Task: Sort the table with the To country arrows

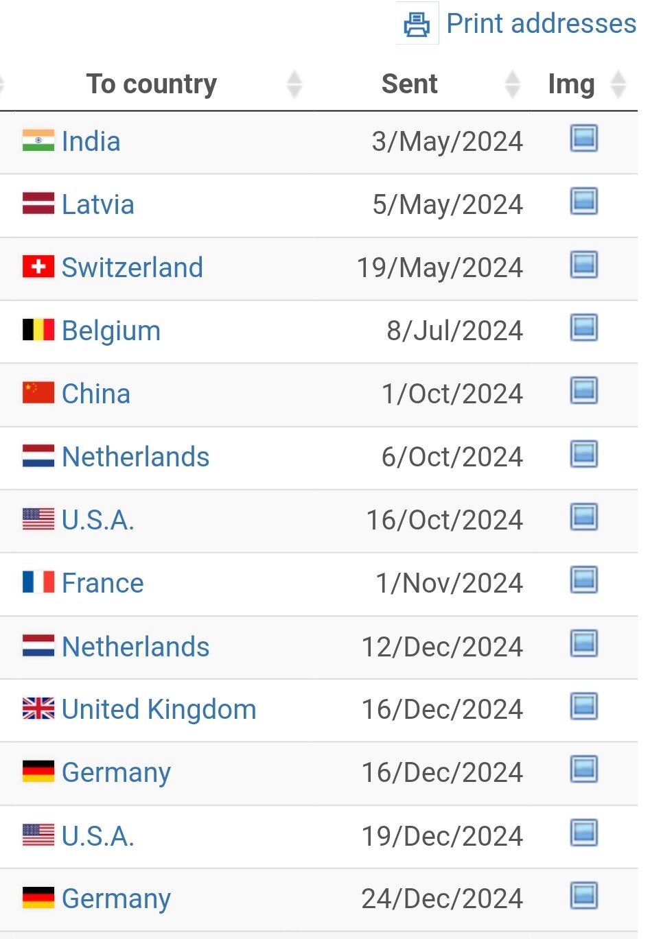Action: click(294, 84)
